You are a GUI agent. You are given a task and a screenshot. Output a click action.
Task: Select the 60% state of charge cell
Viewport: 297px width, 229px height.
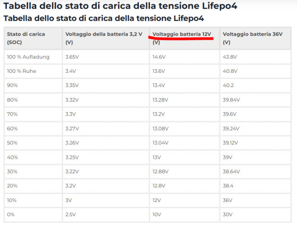pos(12,128)
